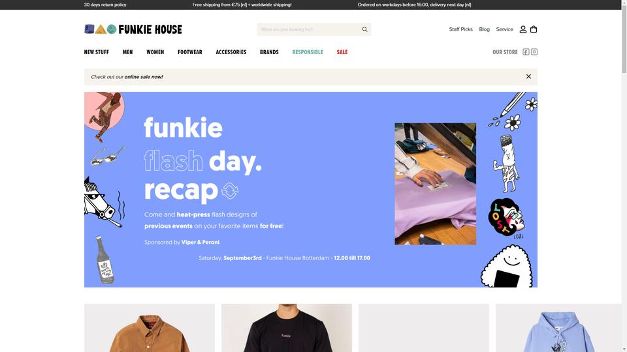Expand the Brands menu
Viewport: 627px width, 352px height.
click(x=269, y=52)
